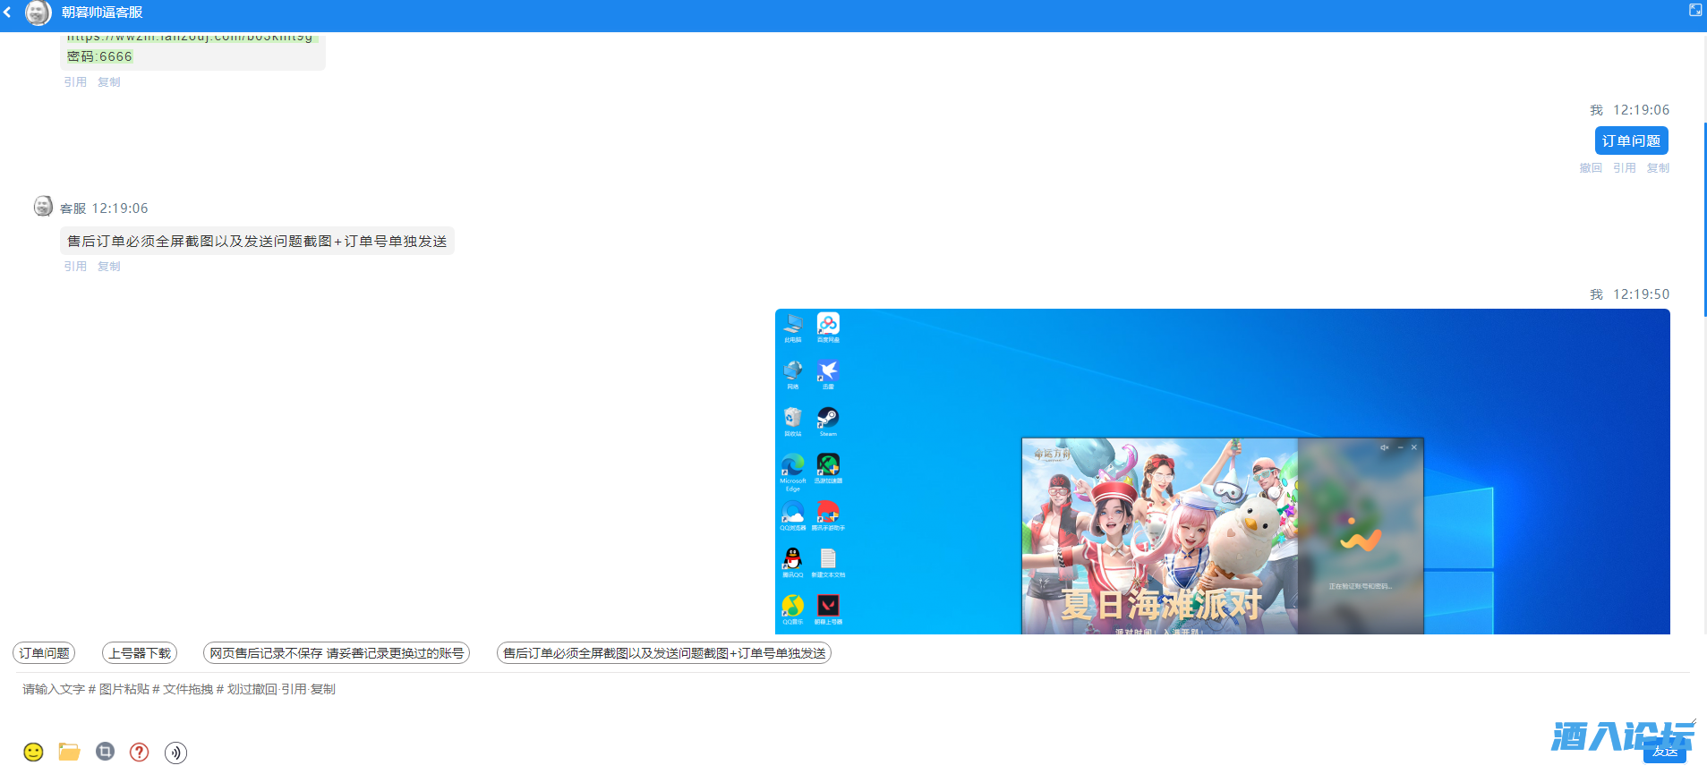Select the blue 订单问题 chat bubble

(1631, 140)
